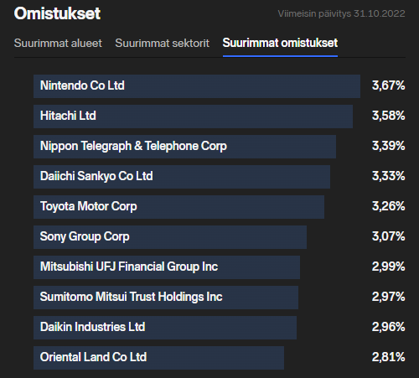Screen dimensions: 419x378
Task: Select the Sony Group Corp holding
Action: [170, 237]
